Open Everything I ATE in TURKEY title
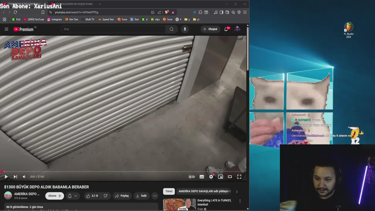The height and width of the screenshot is (211, 375). coord(214,203)
